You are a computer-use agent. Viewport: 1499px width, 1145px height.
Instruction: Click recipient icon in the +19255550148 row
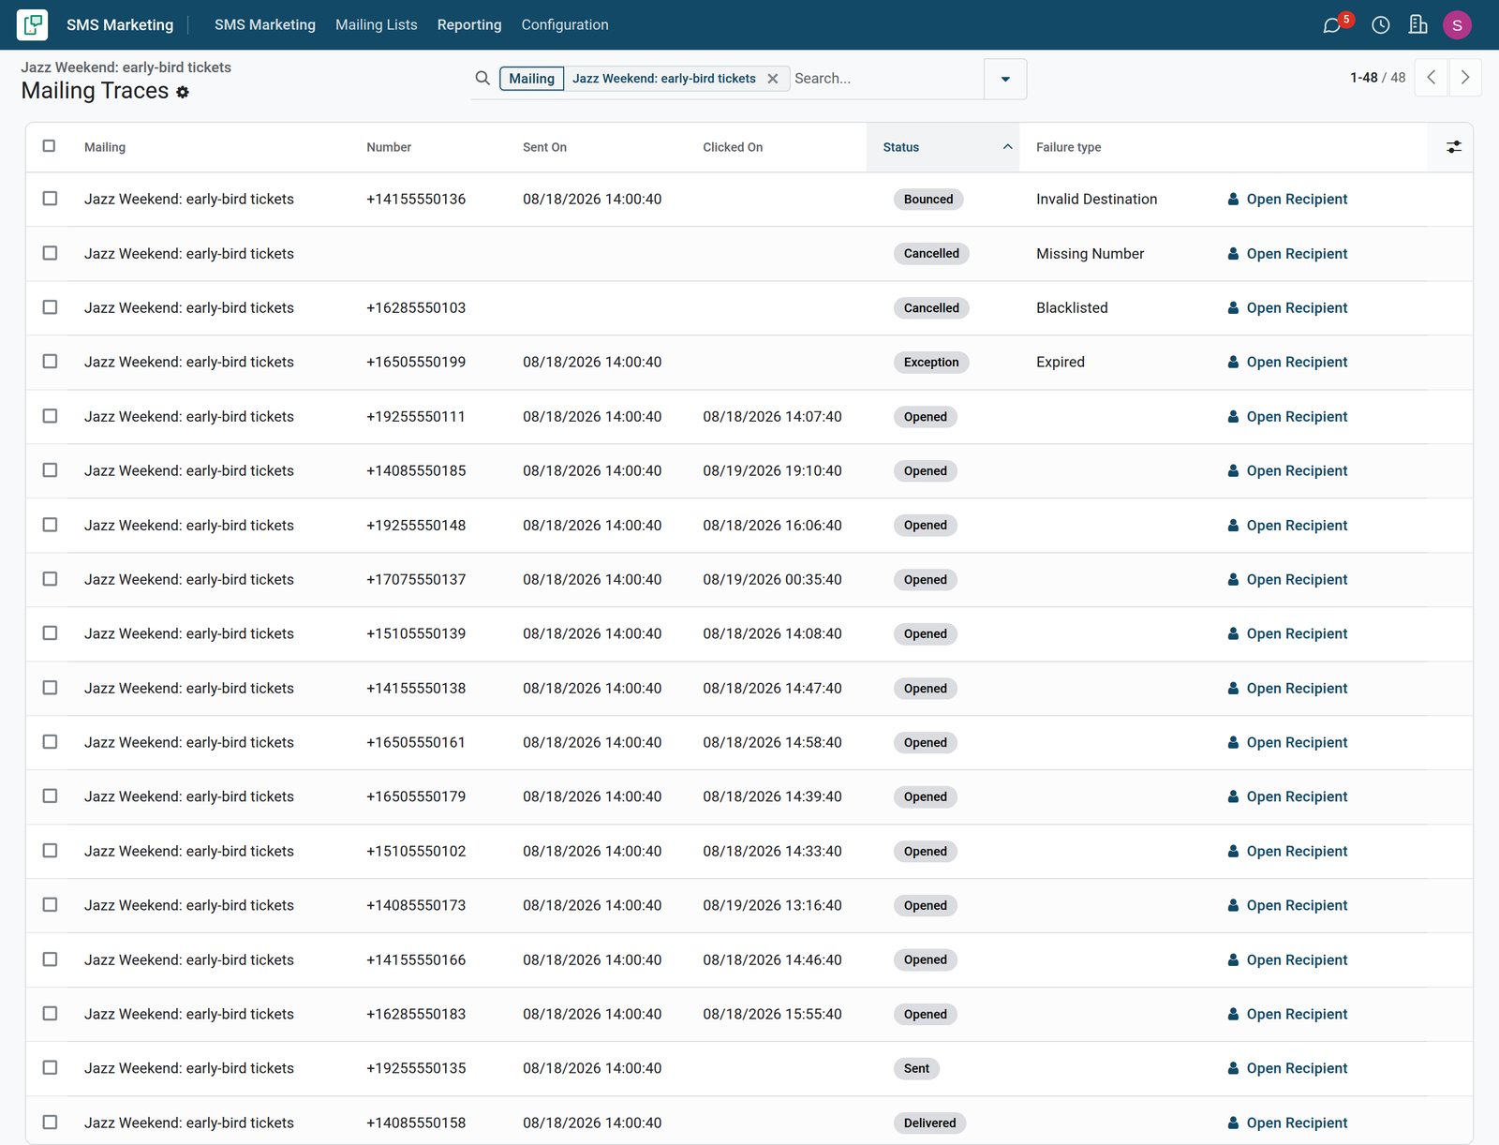pyautogui.click(x=1233, y=525)
